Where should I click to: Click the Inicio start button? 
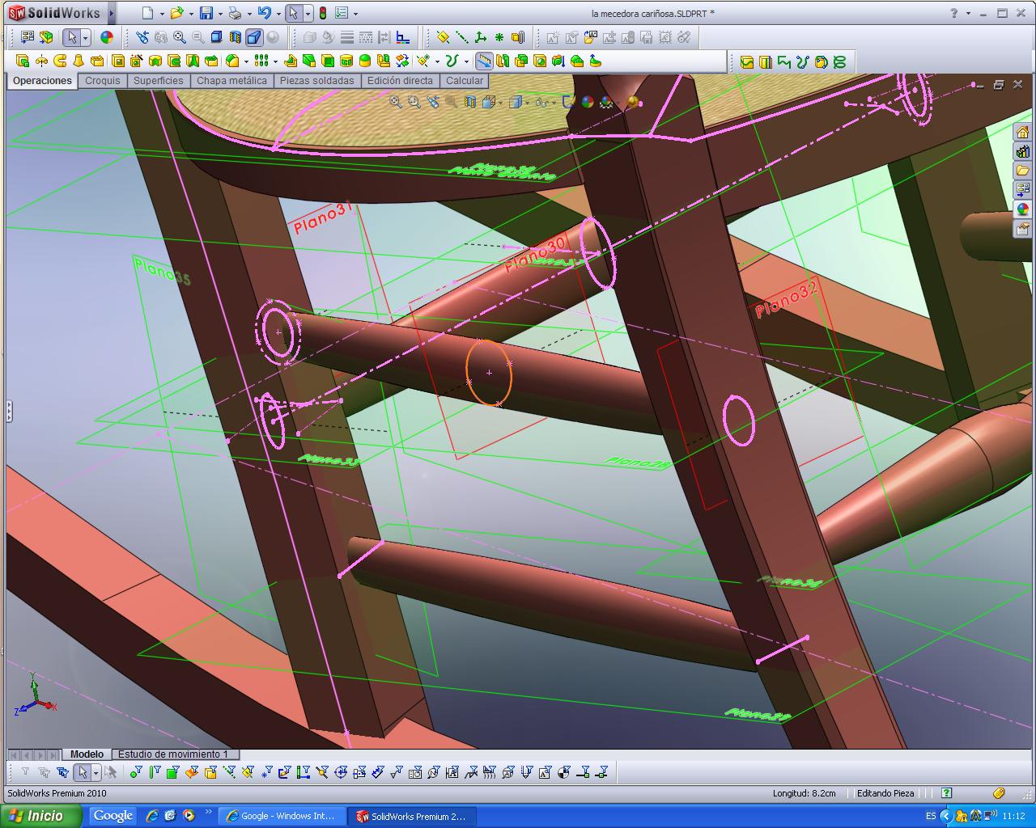point(40,816)
